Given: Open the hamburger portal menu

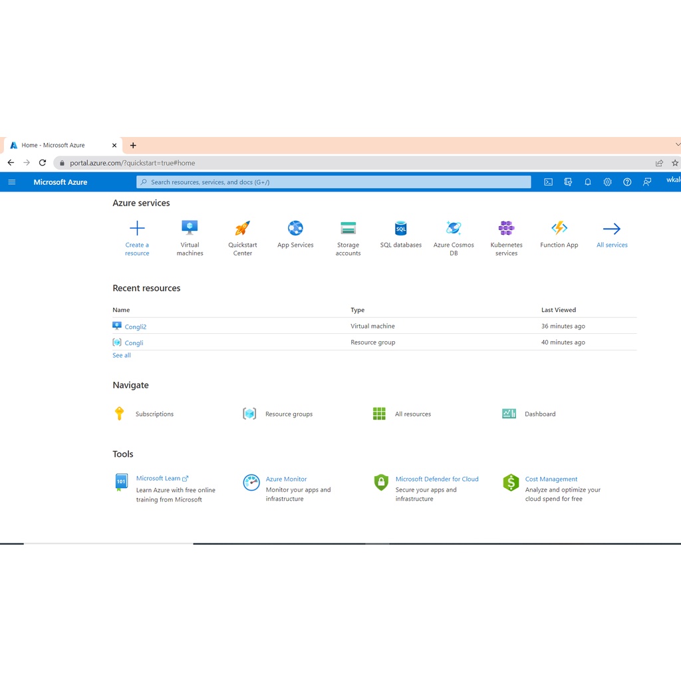Looking at the screenshot, I should click(x=12, y=182).
